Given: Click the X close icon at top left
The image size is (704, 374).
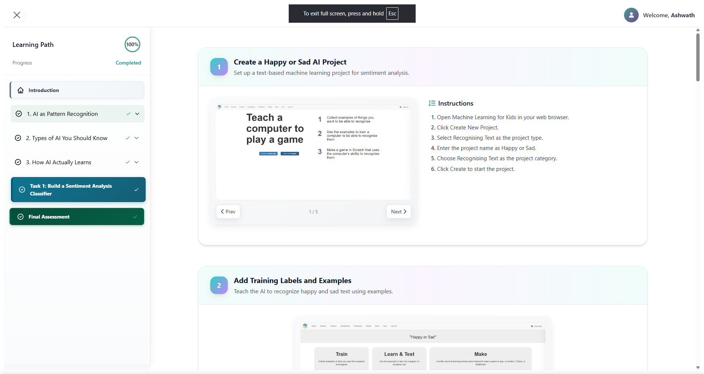Looking at the screenshot, I should (17, 15).
